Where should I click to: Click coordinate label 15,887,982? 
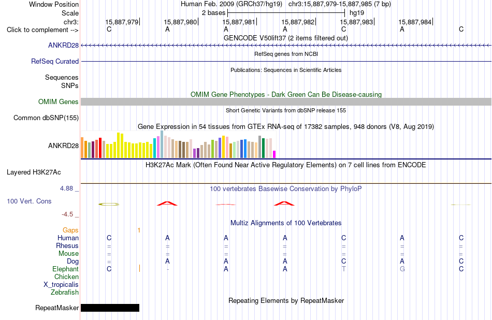[298, 22]
